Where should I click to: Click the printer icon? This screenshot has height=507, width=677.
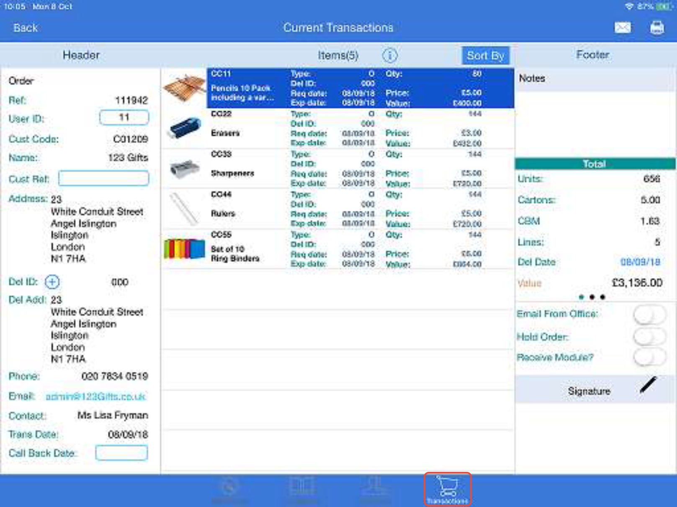(x=656, y=28)
